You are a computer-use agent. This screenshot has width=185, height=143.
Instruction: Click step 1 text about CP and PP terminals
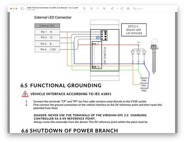click(90, 101)
